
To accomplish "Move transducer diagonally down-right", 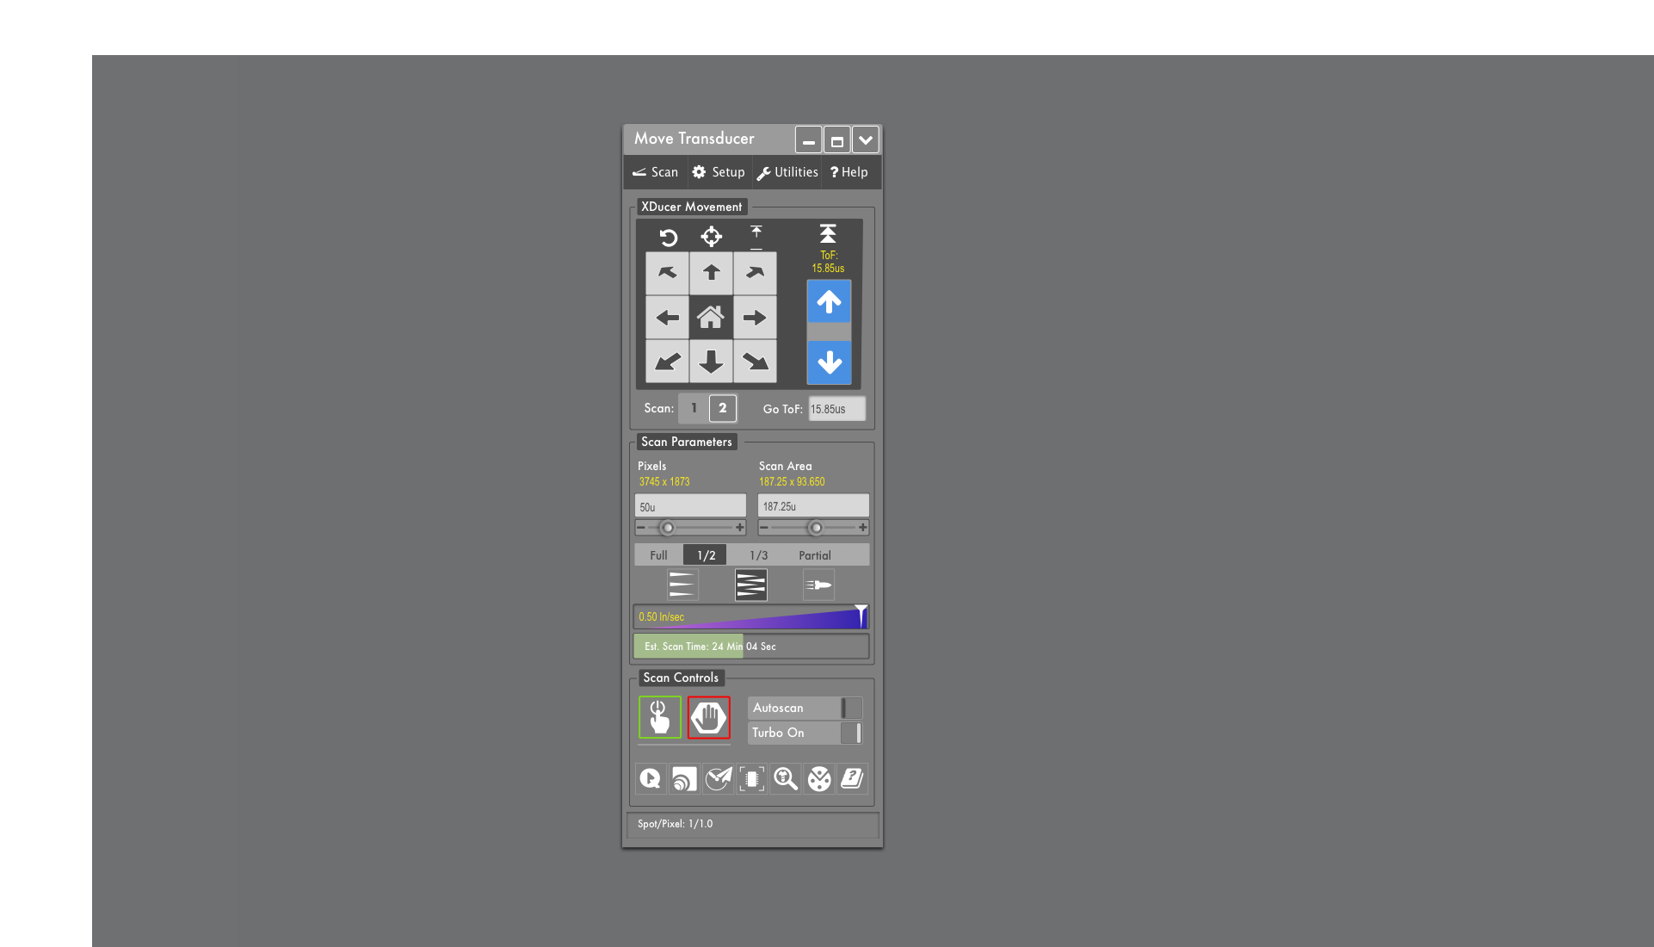I will 755,362.
